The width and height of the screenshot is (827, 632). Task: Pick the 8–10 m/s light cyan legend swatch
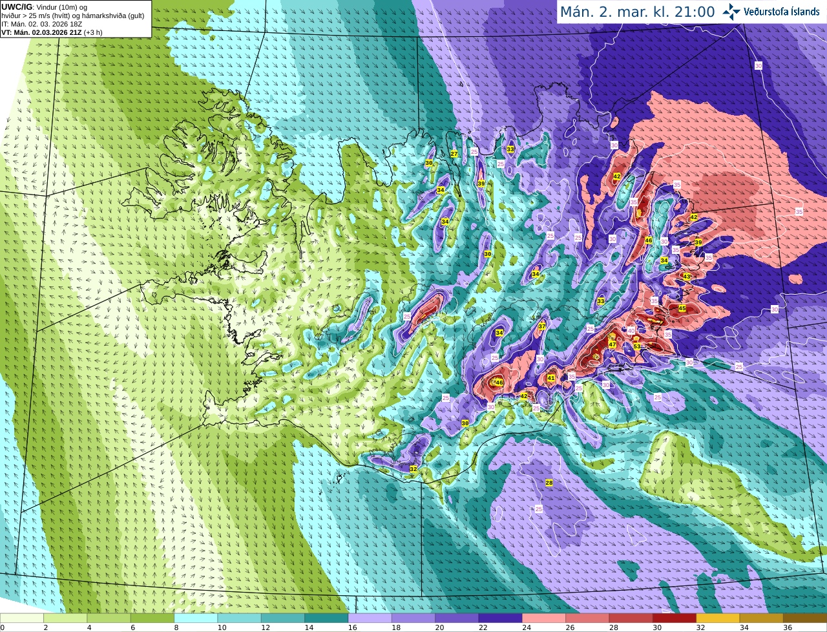[196, 618]
